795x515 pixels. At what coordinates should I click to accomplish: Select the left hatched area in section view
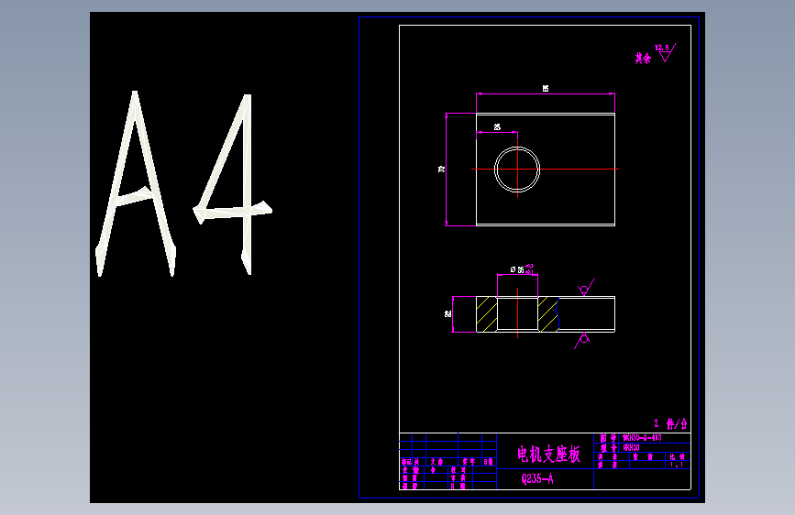point(487,314)
